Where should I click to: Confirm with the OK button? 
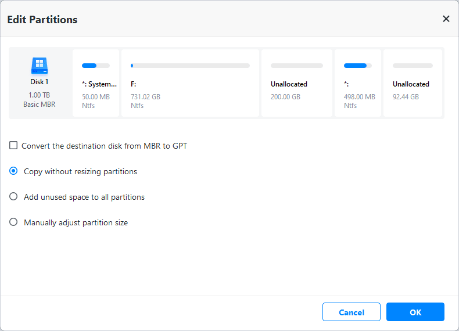[x=415, y=312]
